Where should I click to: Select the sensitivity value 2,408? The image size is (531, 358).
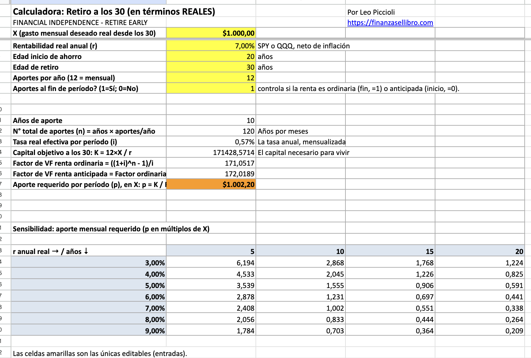tap(211, 308)
